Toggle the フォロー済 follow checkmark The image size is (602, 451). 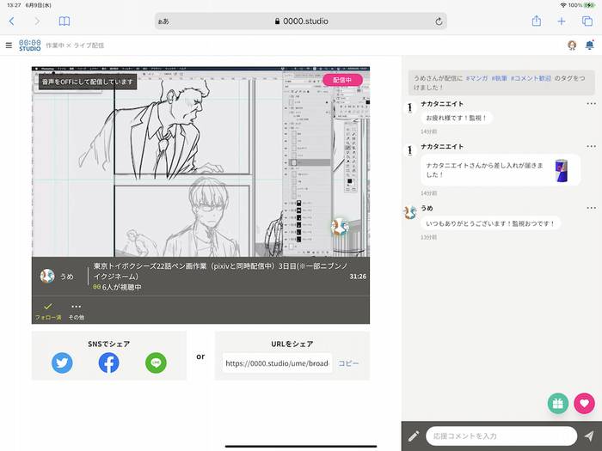[x=48, y=311]
